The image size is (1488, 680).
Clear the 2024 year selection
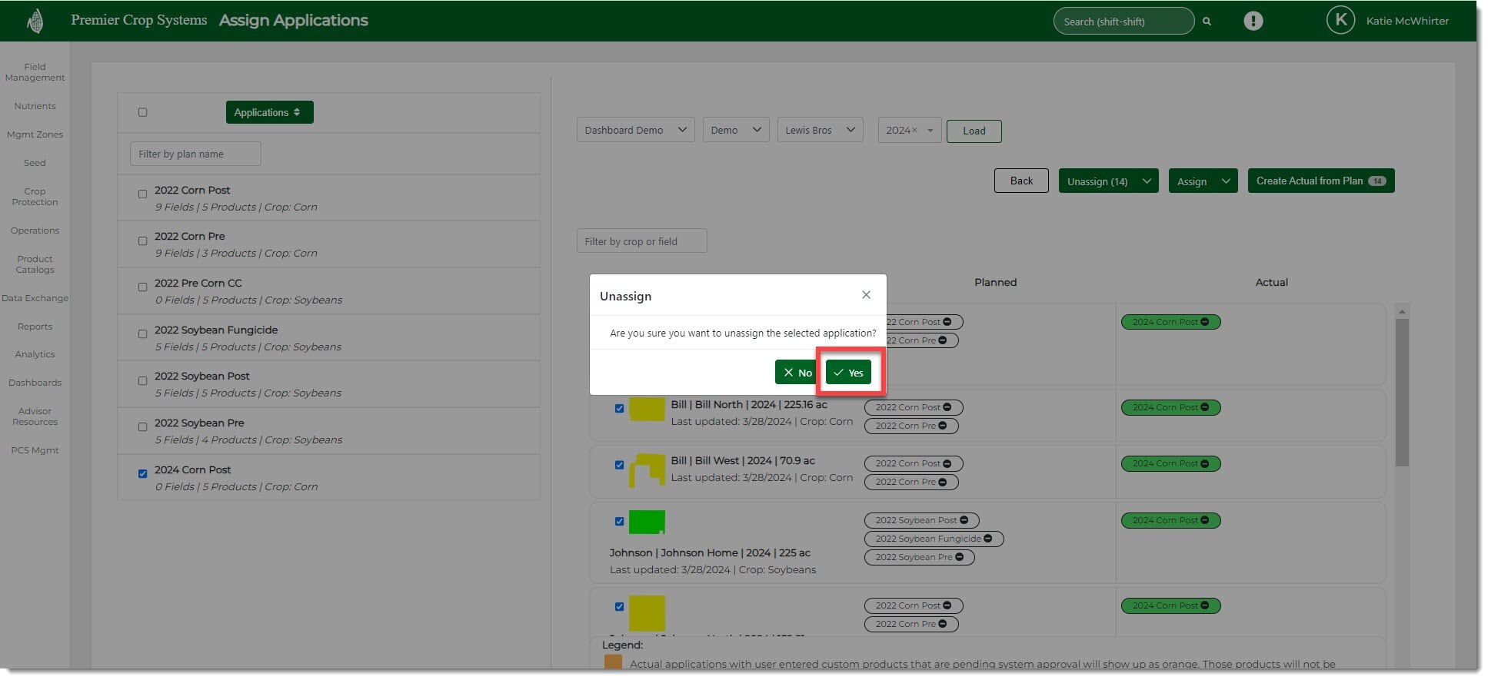pyautogui.click(x=914, y=131)
